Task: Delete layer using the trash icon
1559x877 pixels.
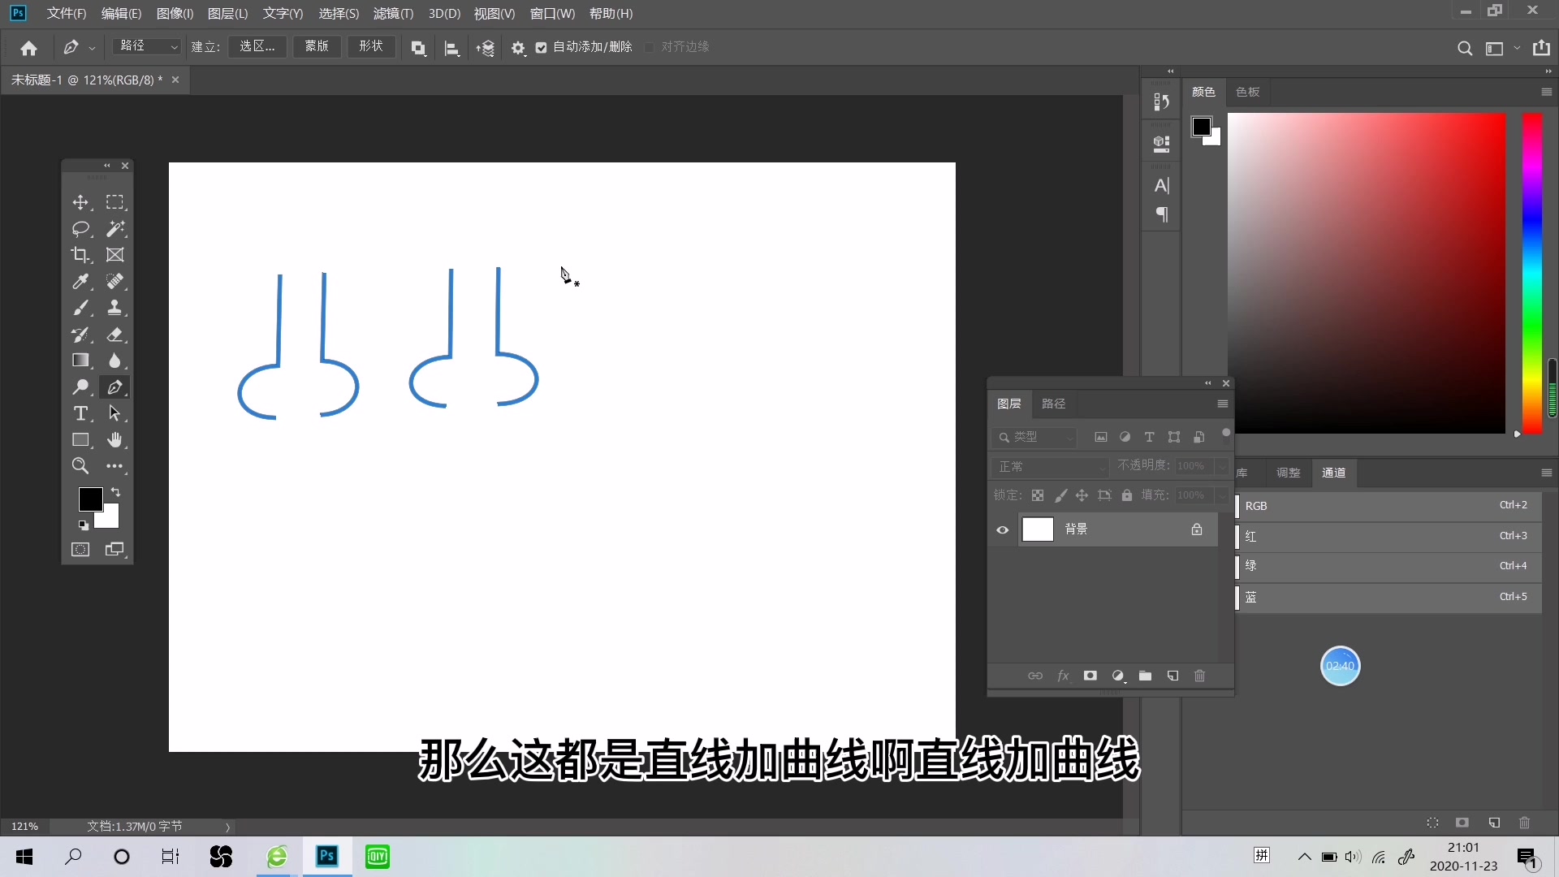Action: (1200, 676)
